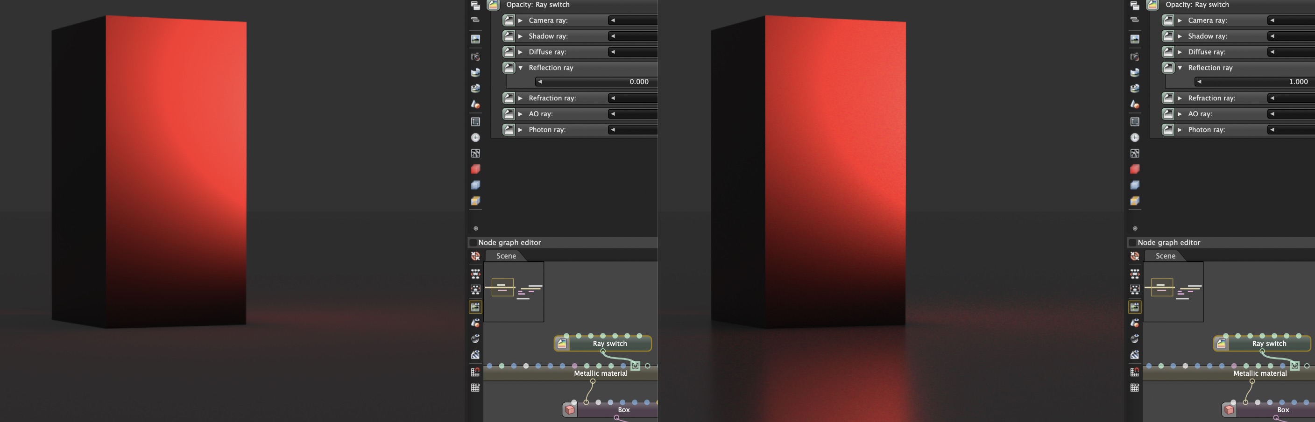Expand the Refraction ray row in the left inspector
1315x422 pixels.
pos(520,98)
